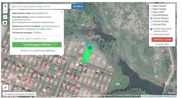Click parcel labeled 717 on map
This screenshot has width=182, height=98.
point(110,67)
